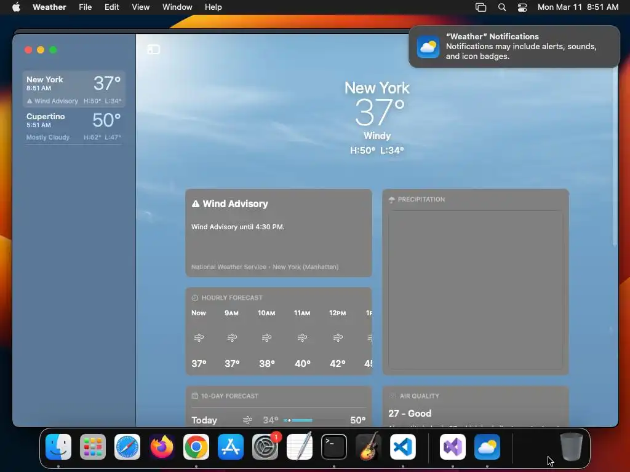Click the clock icon beside Hourly Forecast
This screenshot has width=630, height=472.
click(195, 298)
